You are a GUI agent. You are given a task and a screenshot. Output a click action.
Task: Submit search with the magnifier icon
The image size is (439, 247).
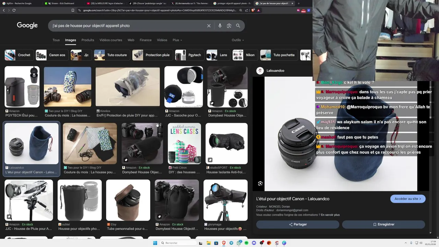coord(238,26)
